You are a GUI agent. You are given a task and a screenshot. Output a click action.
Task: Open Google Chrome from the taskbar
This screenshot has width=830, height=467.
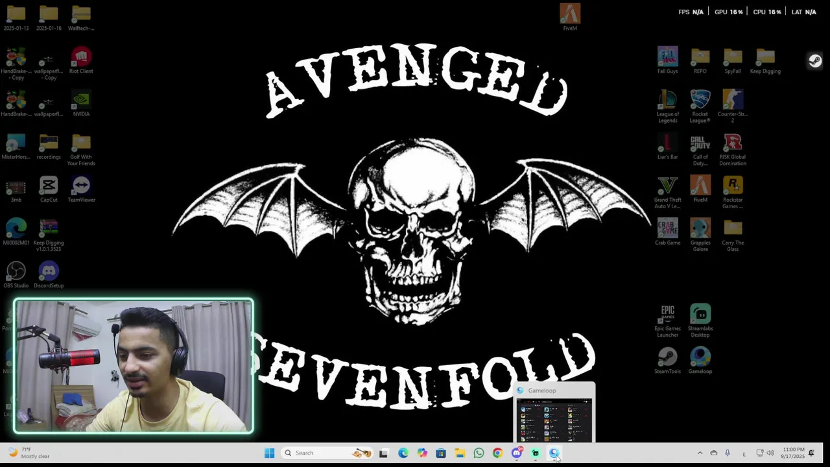497,453
